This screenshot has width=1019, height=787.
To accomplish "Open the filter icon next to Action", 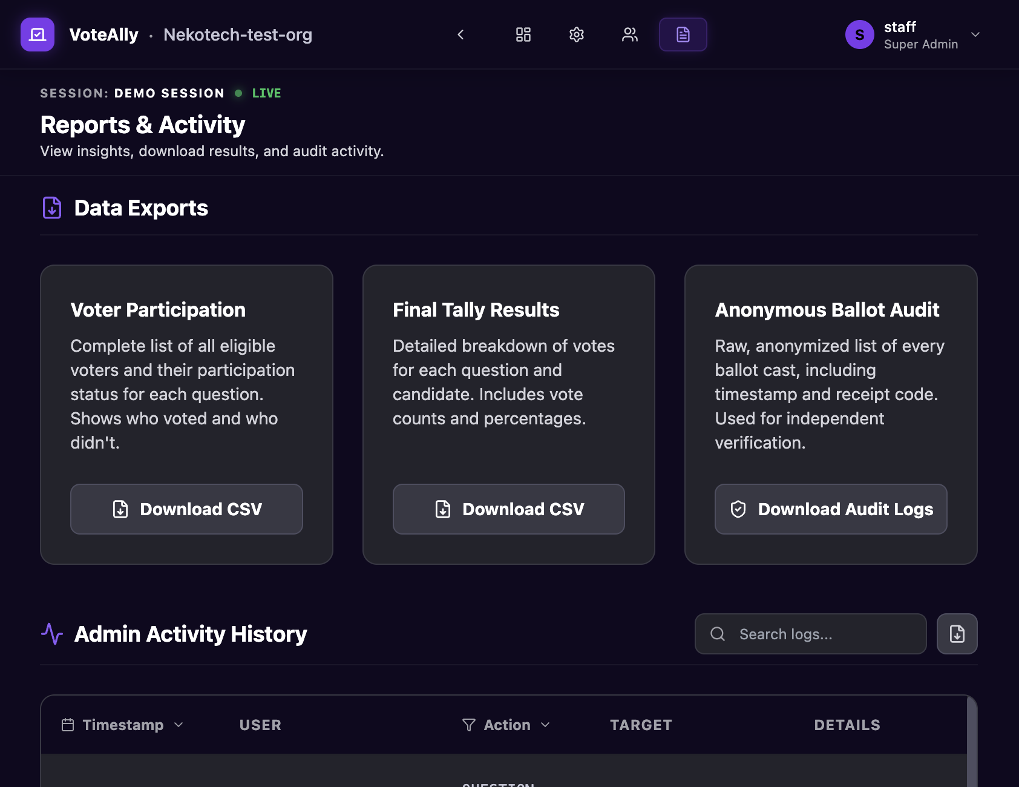I will point(468,724).
